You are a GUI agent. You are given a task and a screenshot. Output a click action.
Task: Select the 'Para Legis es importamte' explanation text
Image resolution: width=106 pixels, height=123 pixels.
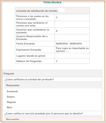coord(72,50)
